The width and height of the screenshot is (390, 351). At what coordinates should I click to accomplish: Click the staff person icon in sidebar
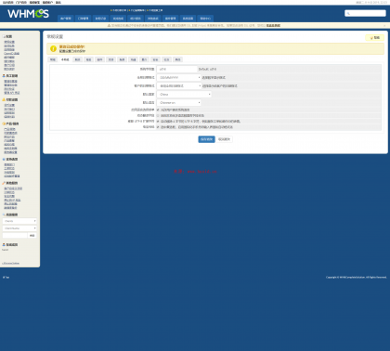[x=4, y=75]
